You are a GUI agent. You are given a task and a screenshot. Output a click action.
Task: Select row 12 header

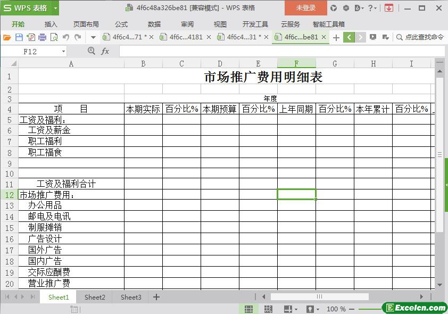tap(10, 195)
